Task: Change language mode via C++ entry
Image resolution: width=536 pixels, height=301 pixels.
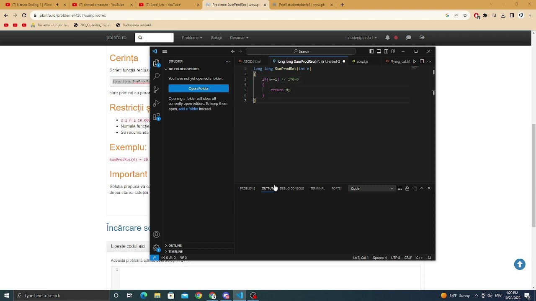Action: [x=420, y=258]
